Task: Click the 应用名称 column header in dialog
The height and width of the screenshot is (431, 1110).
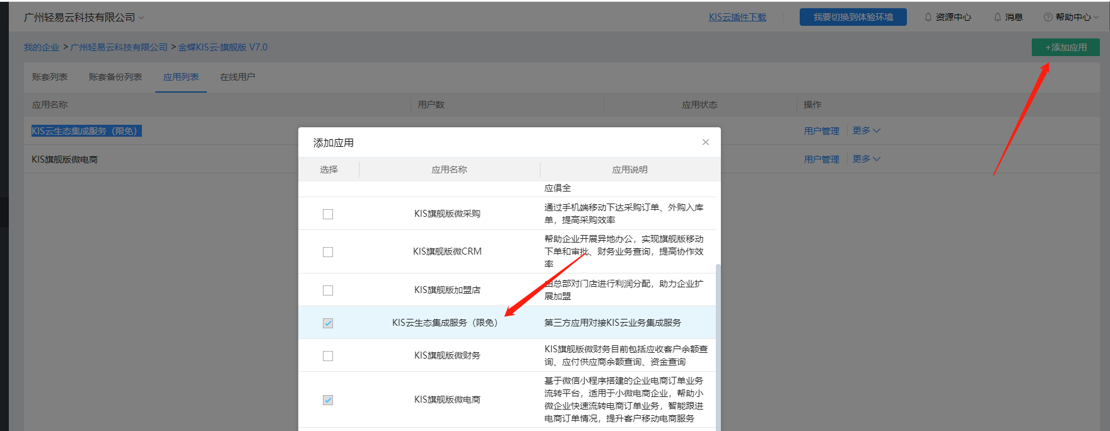Action: 449,170
